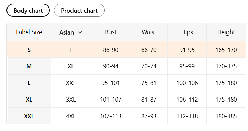Click the Bust column header

click(111, 32)
